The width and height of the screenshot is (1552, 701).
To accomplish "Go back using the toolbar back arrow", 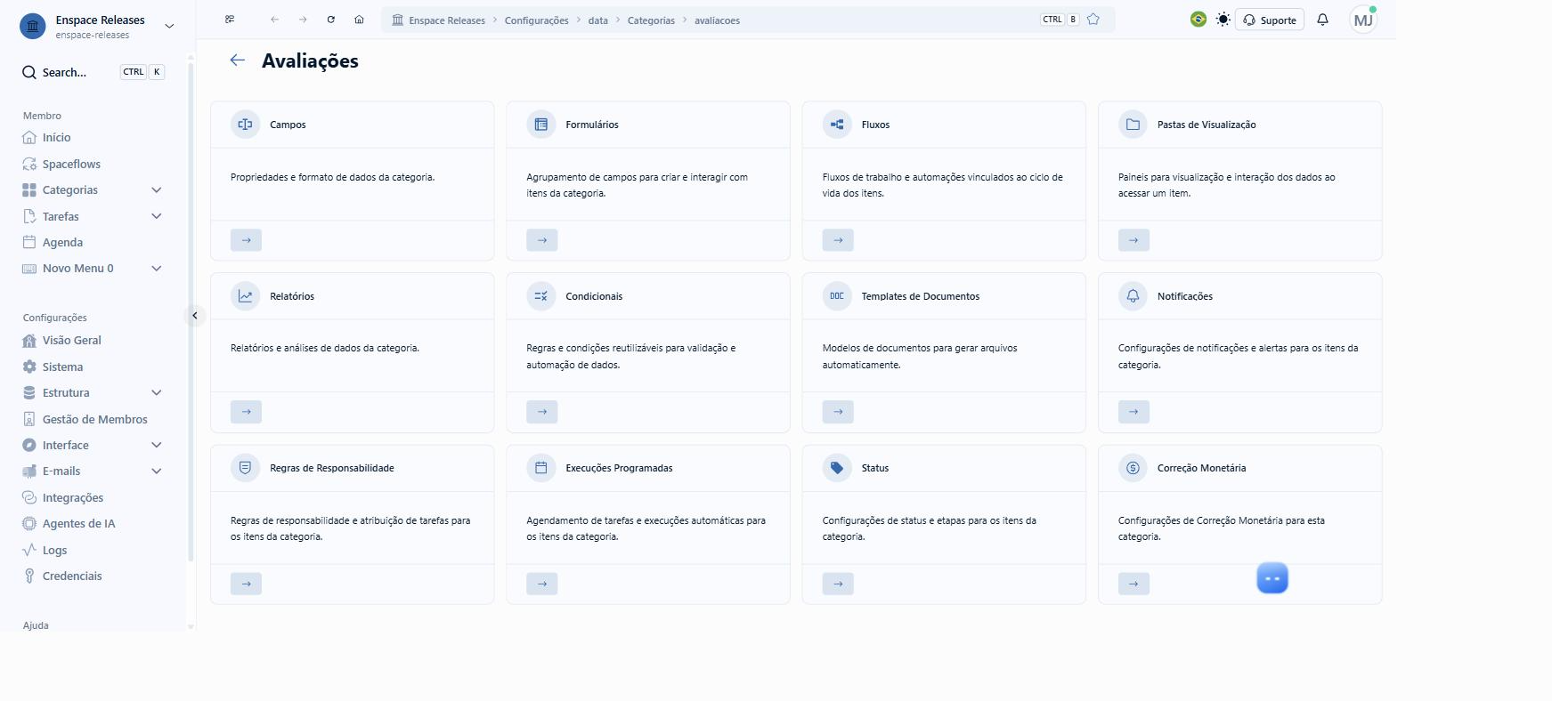I will pos(274,20).
